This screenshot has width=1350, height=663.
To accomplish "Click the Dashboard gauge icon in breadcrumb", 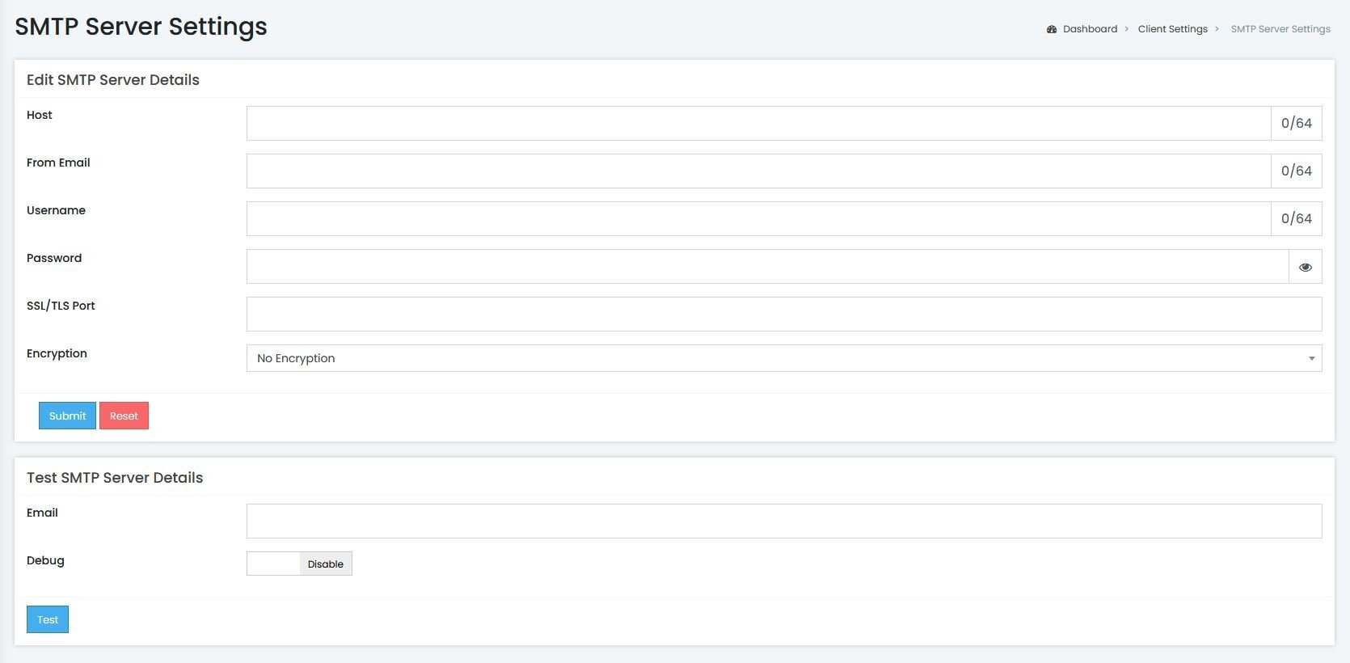I will point(1052,29).
